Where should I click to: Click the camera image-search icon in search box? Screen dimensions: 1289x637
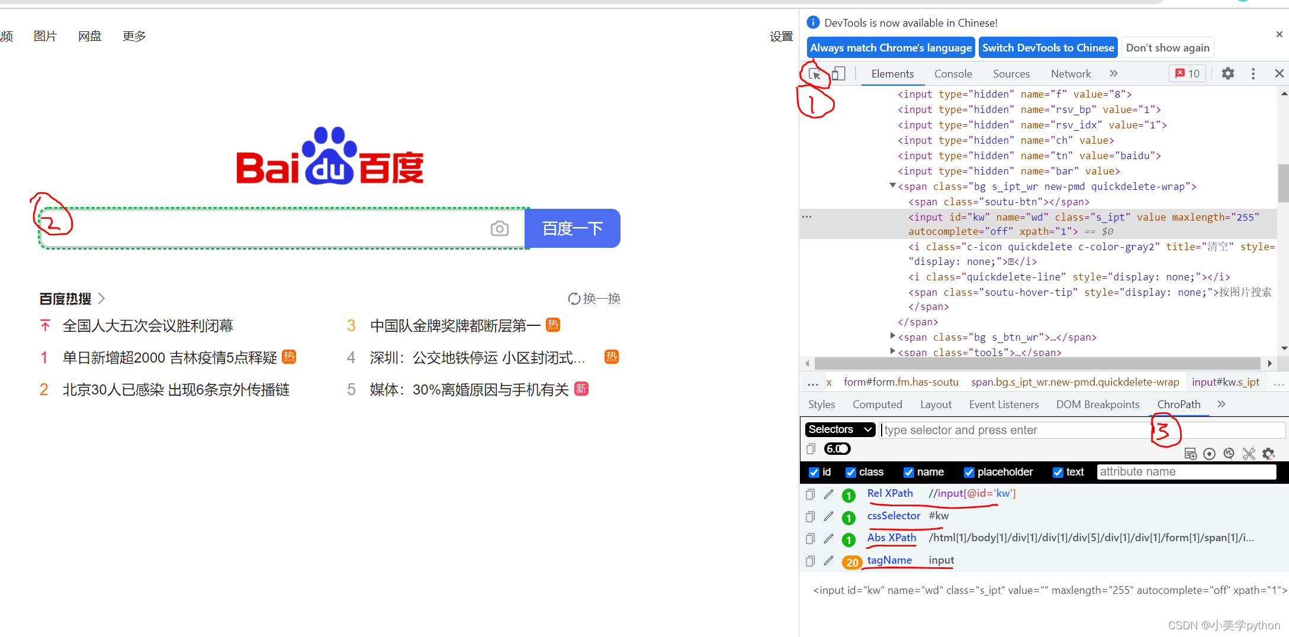pos(500,228)
